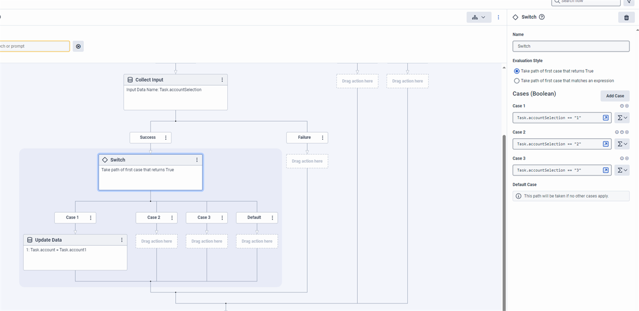
Task: Remove Case 3 with its X icon
Action: pyautogui.click(x=627, y=158)
